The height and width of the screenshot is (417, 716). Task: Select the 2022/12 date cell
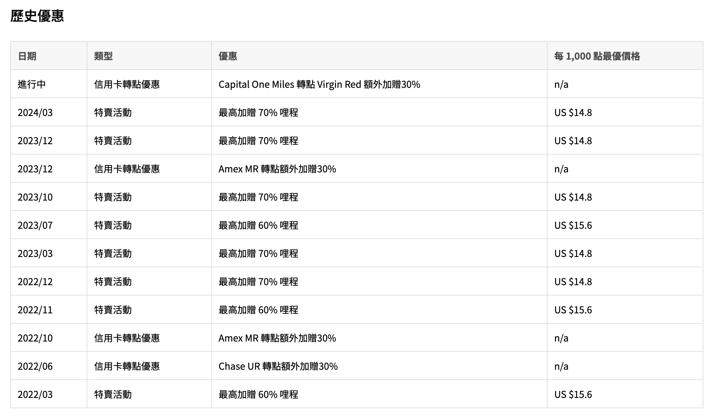click(x=35, y=282)
